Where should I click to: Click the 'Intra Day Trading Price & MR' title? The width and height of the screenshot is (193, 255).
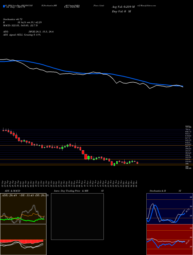[x=71, y=191]
